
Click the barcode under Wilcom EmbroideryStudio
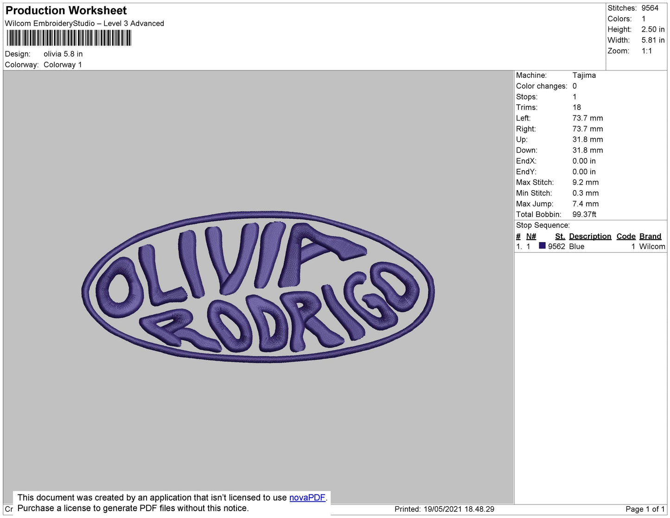point(69,38)
